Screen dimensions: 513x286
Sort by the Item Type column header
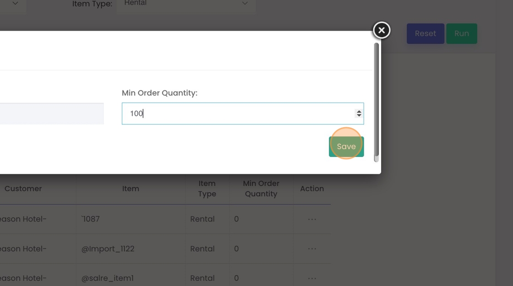click(207, 189)
